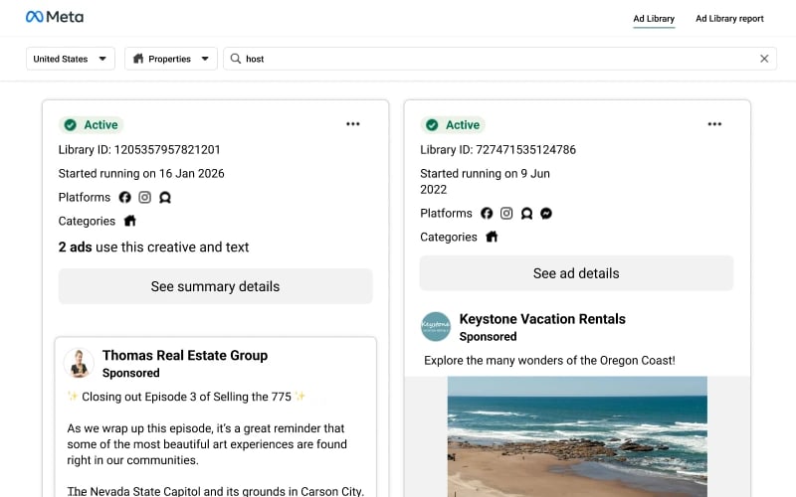This screenshot has height=497, width=796.
Task: Select Library ID 727471535124786 text
Action: click(x=498, y=150)
